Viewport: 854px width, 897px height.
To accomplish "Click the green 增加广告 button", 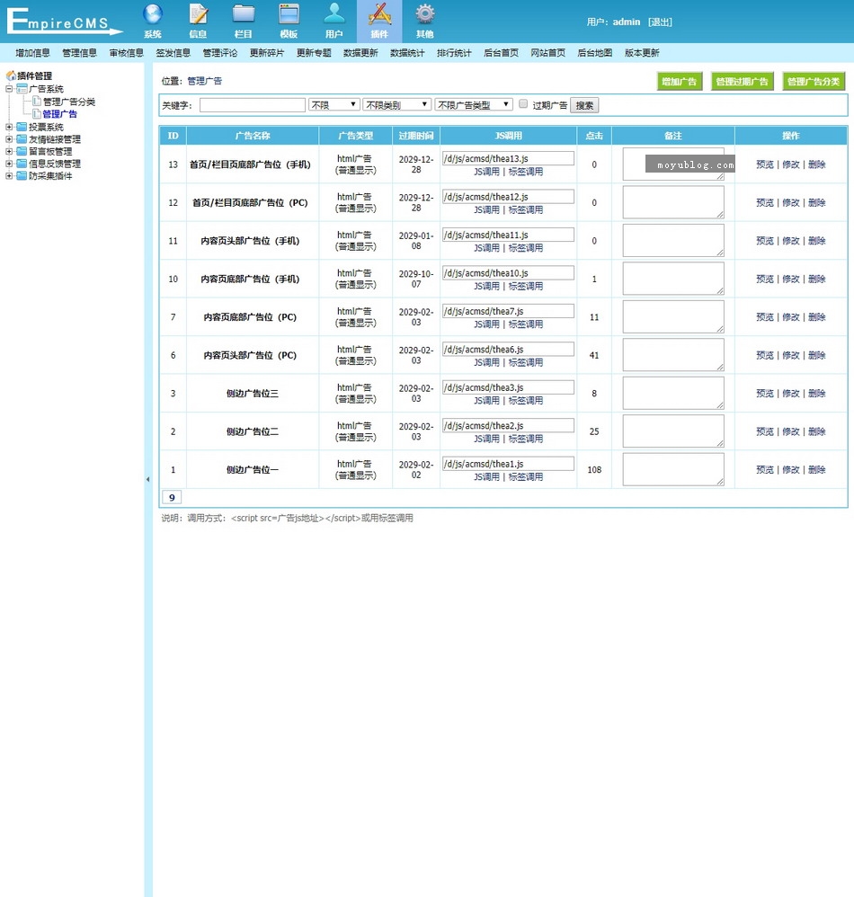I will tap(679, 82).
